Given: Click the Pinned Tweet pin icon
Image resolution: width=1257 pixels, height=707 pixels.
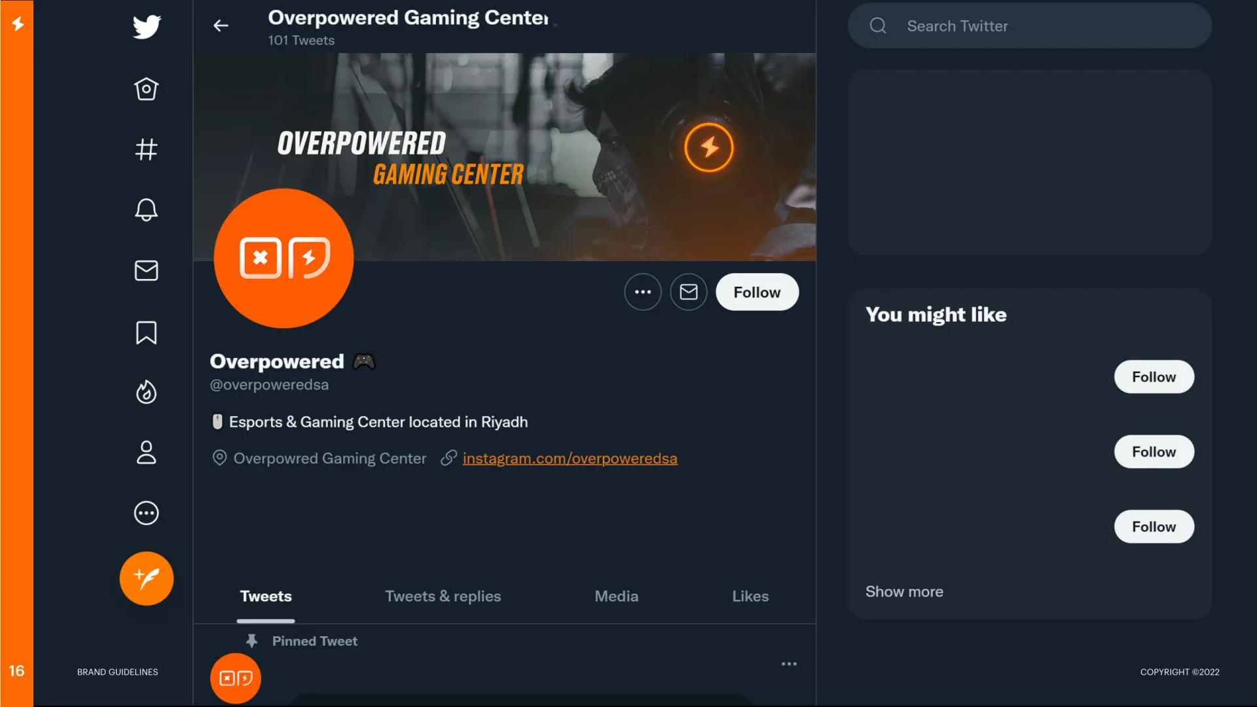Looking at the screenshot, I should click(251, 641).
